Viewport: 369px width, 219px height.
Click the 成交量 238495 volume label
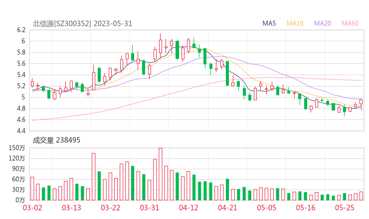pos(56,140)
